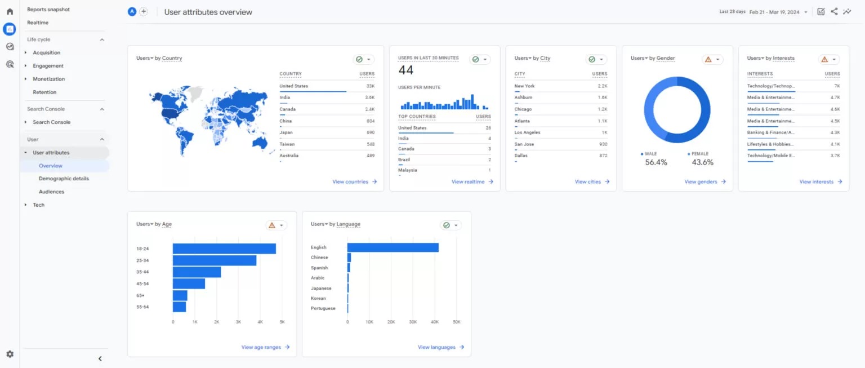Image resolution: width=865 pixels, height=368 pixels.
Task: Open the Advertising icon in left rail
Action: tap(10, 64)
